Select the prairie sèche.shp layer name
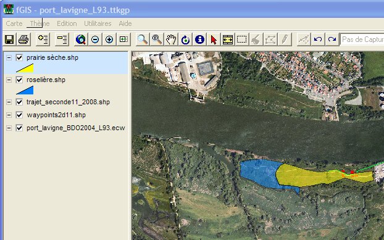This screenshot has width=384, height=240. pyautogui.click(x=52, y=58)
